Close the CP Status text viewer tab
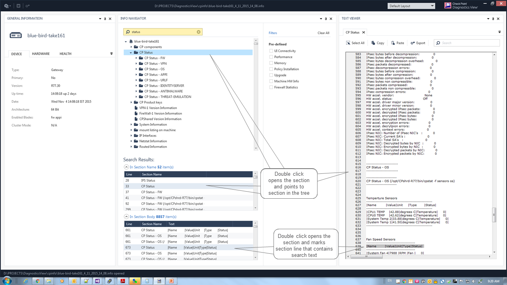Screen dimensions: 507x285 point(364,32)
